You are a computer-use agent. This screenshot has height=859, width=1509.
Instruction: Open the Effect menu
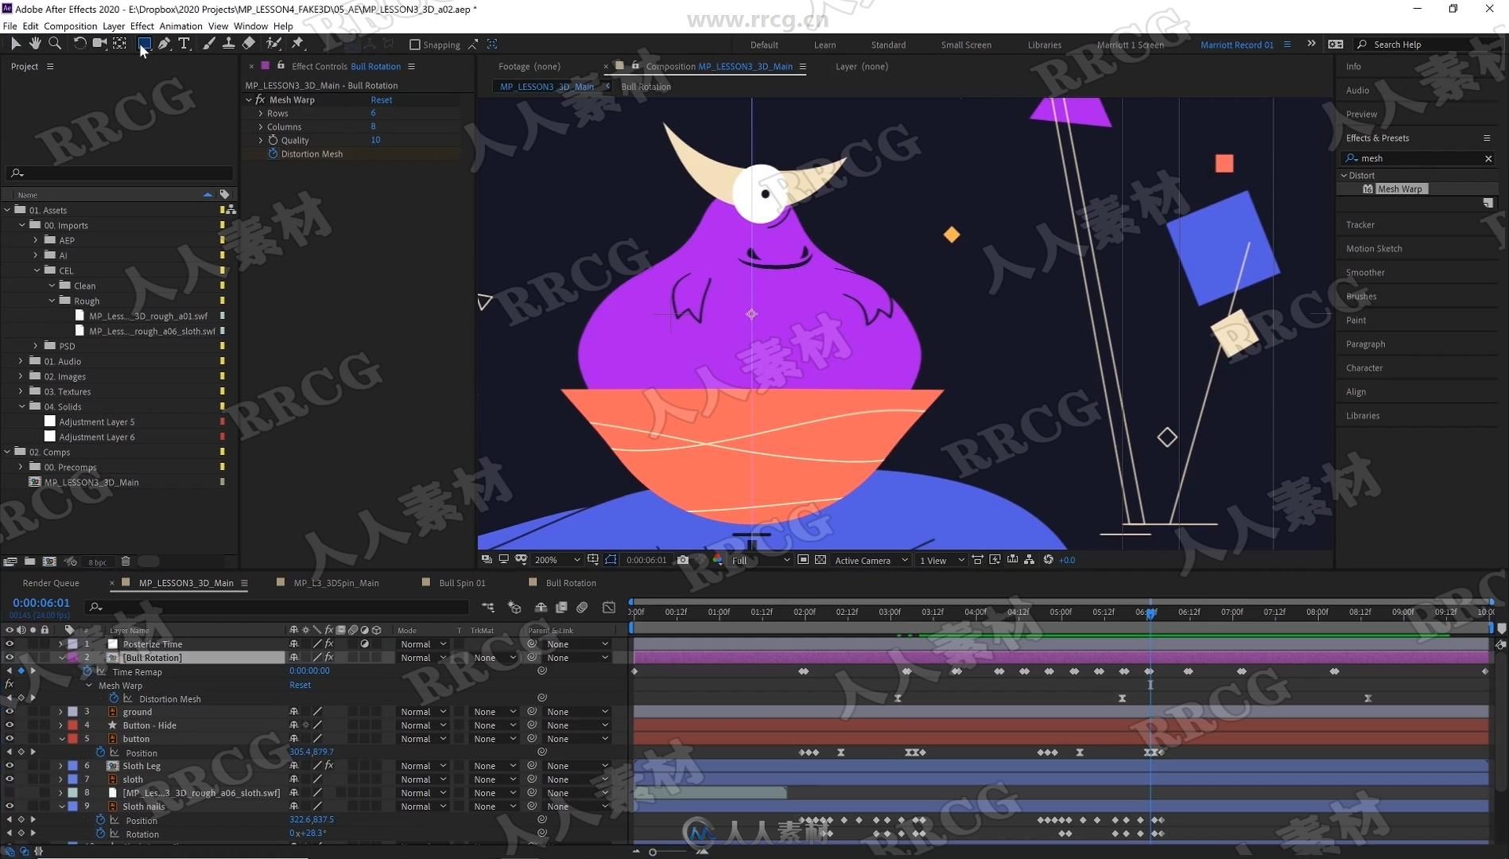click(142, 26)
